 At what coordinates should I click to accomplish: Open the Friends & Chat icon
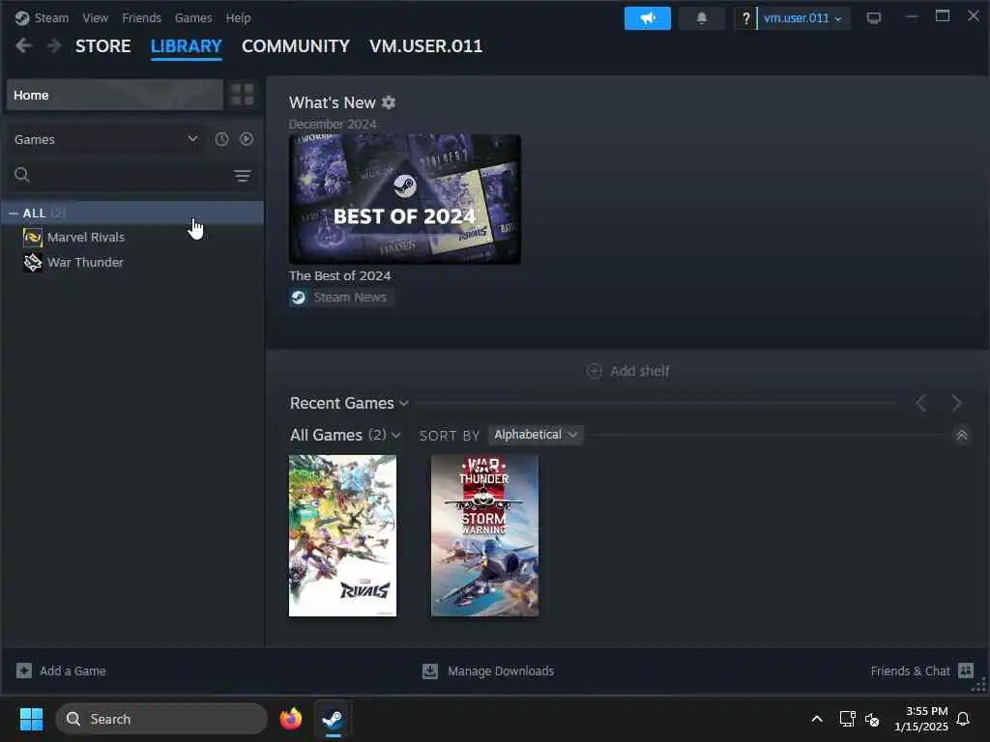[x=966, y=671]
